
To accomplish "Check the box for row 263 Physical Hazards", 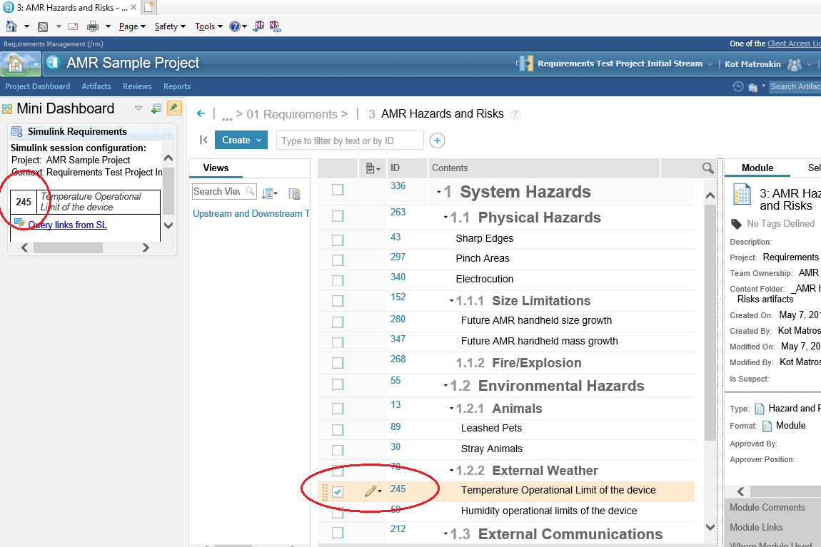I will pos(338,216).
